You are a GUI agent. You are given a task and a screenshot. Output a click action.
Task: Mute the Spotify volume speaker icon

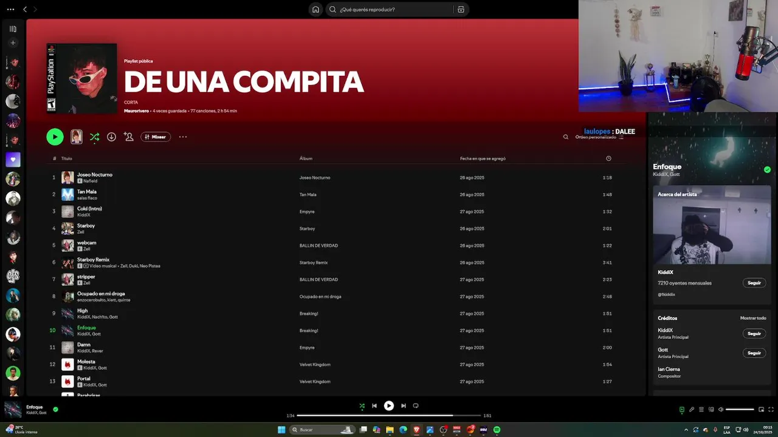(721, 410)
